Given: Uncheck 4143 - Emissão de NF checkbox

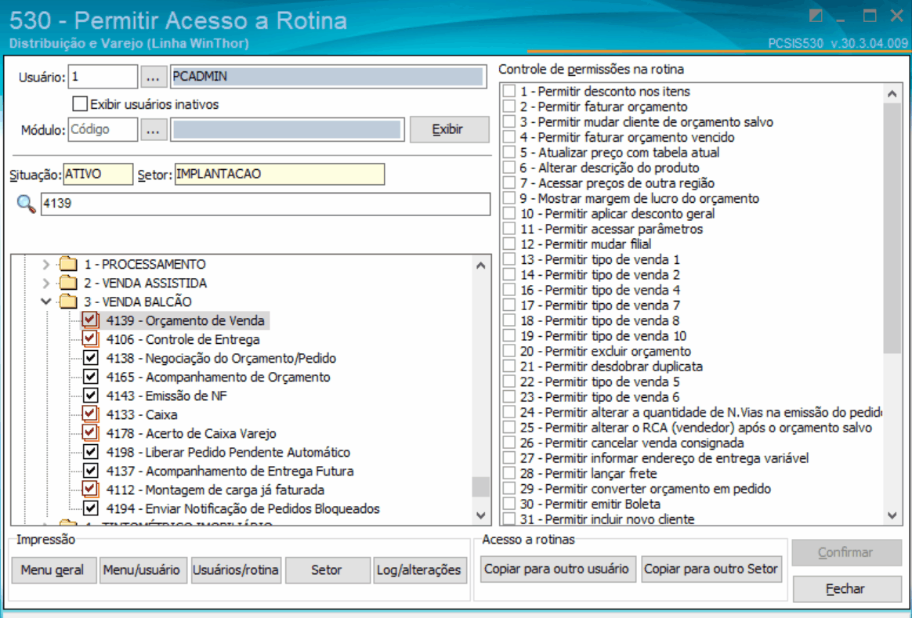Looking at the screenshot, I should [90, 396].
